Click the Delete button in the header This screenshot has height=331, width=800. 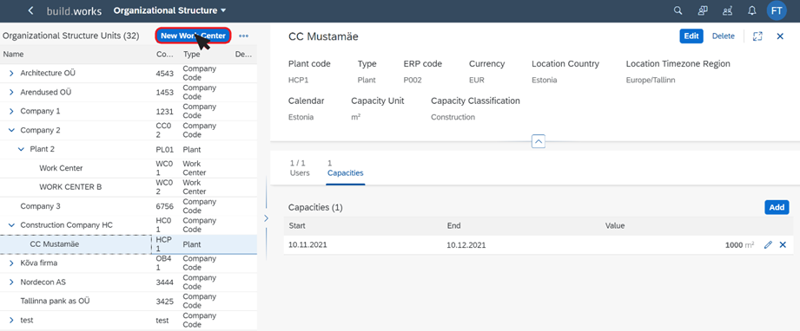[x=724, y=36]
